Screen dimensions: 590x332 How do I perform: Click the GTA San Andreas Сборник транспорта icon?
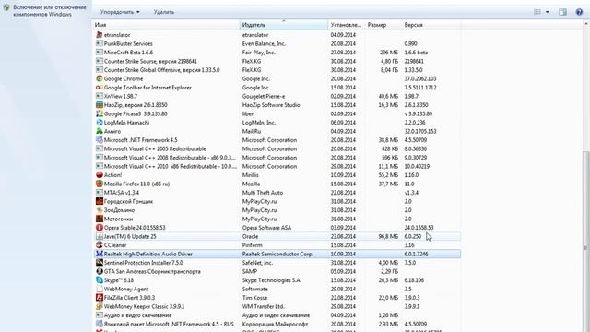click(100, 271)
